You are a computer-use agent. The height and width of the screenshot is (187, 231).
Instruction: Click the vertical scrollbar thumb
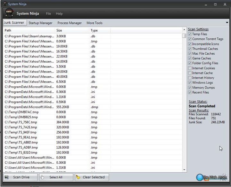(x=184, y=36)
